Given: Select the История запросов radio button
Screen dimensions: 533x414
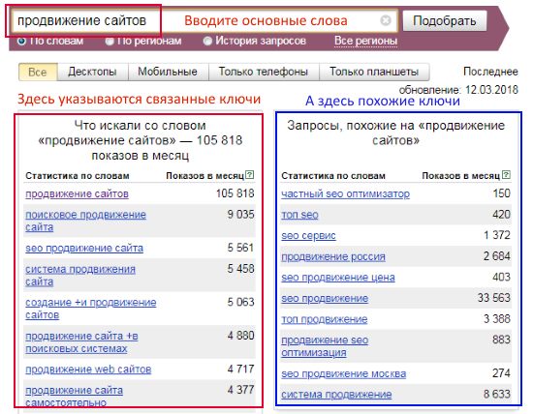Looking at the screenshot, I should tap(207, 41).
